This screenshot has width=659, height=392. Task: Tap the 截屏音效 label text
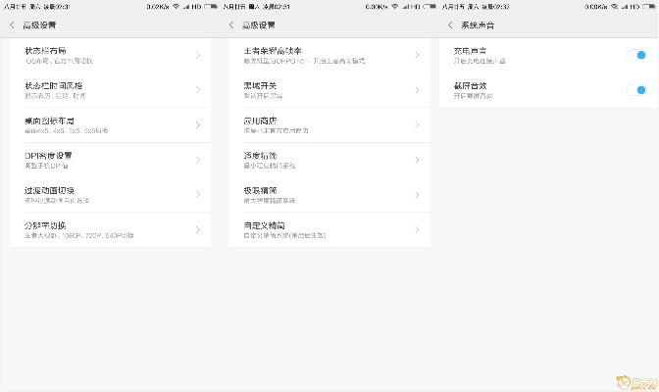(x=469, y=86)
